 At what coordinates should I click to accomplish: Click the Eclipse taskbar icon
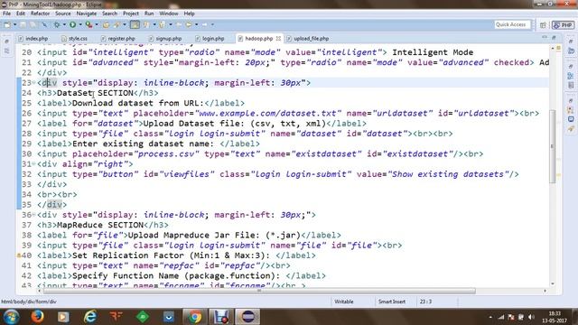point(247,317)
